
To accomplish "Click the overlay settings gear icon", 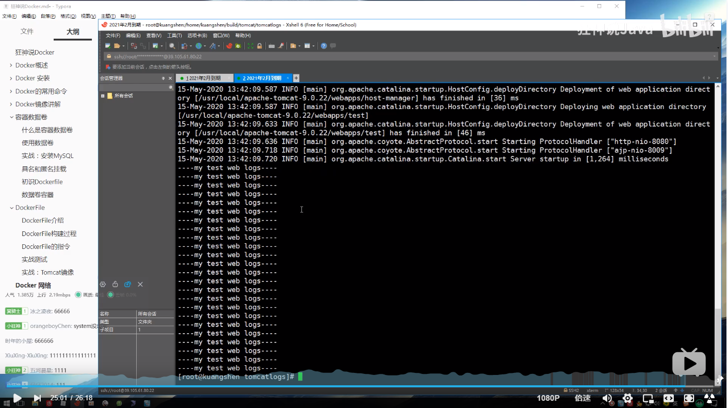I will tap(103, 284).
